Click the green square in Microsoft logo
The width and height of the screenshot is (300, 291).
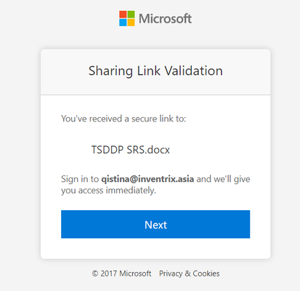[131, 15]
